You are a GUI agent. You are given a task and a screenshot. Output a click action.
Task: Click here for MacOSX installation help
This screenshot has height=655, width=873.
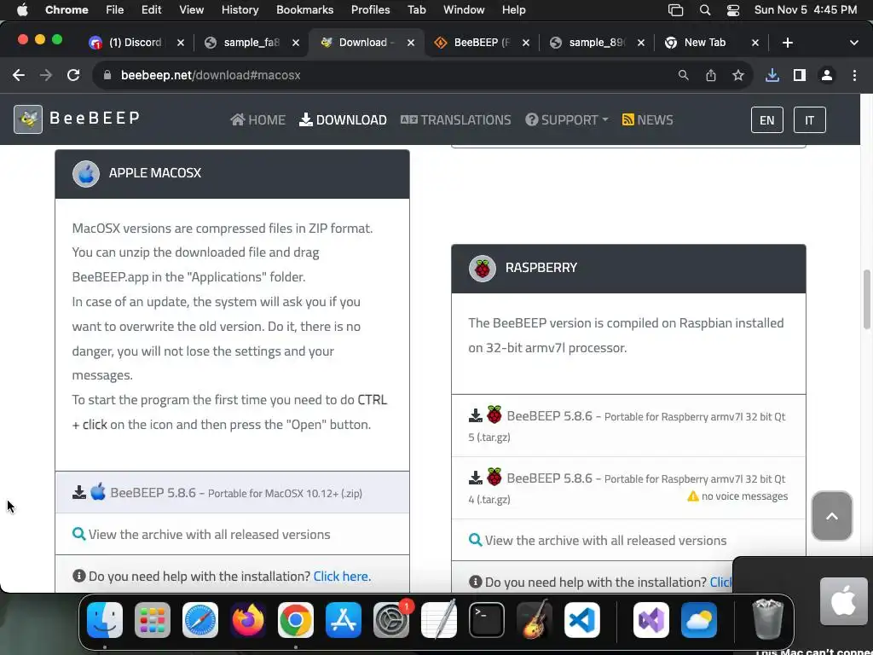coord(342,576)
